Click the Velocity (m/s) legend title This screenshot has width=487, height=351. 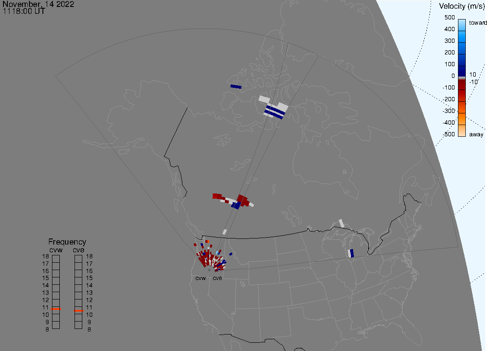click(462, 6)
